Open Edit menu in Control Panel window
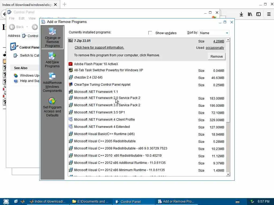Image resolution: width=274 pixels, height=205 pixels. pos(21,18)
